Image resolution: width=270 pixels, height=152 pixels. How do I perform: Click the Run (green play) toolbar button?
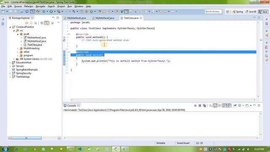pyautogui.click(x=51, y=11)
